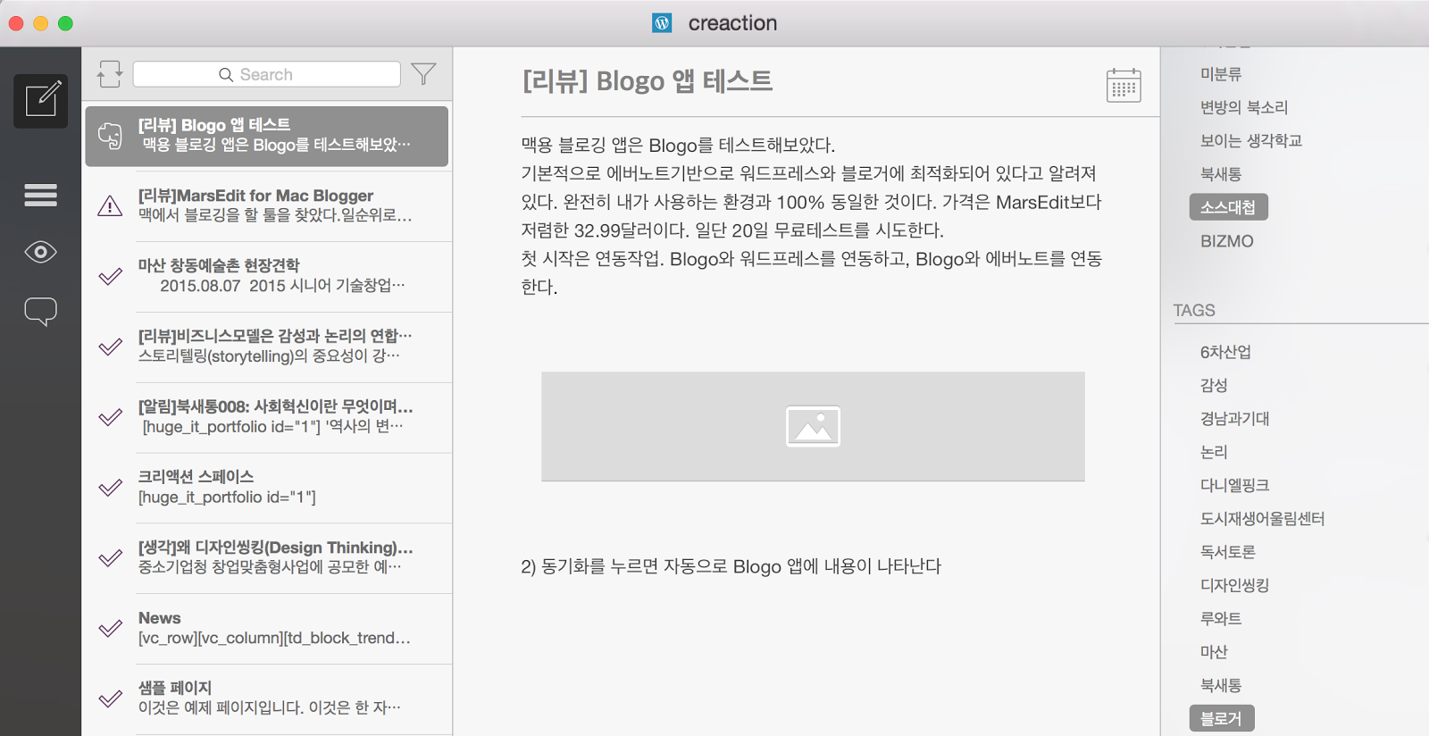Open the [알림]북새통008 post

pyautogui.click(x=267, y=417)
